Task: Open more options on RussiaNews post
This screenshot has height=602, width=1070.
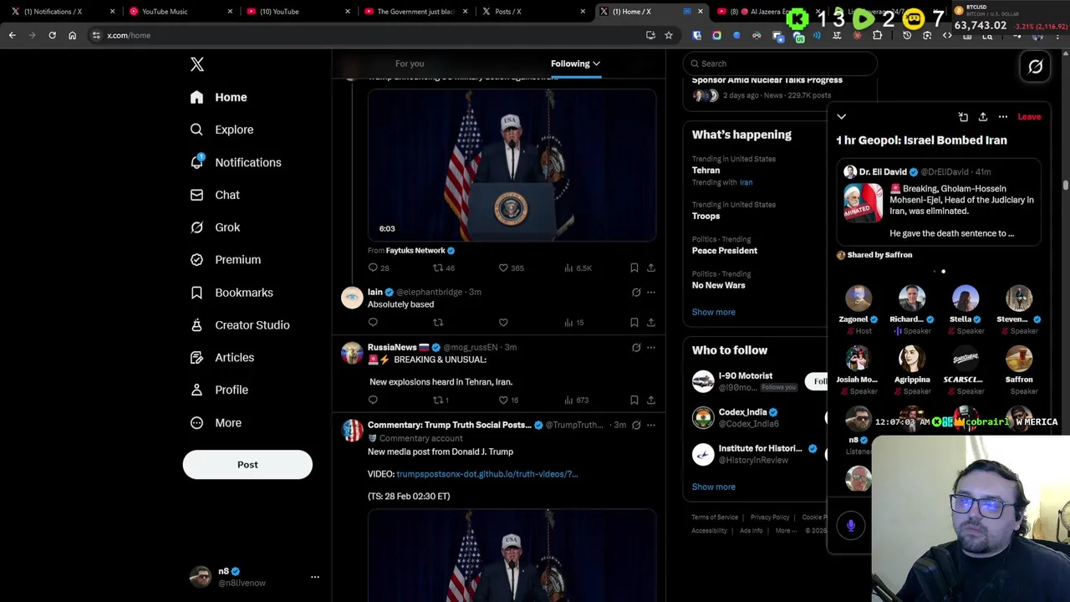Action: (x=651, y=347)
